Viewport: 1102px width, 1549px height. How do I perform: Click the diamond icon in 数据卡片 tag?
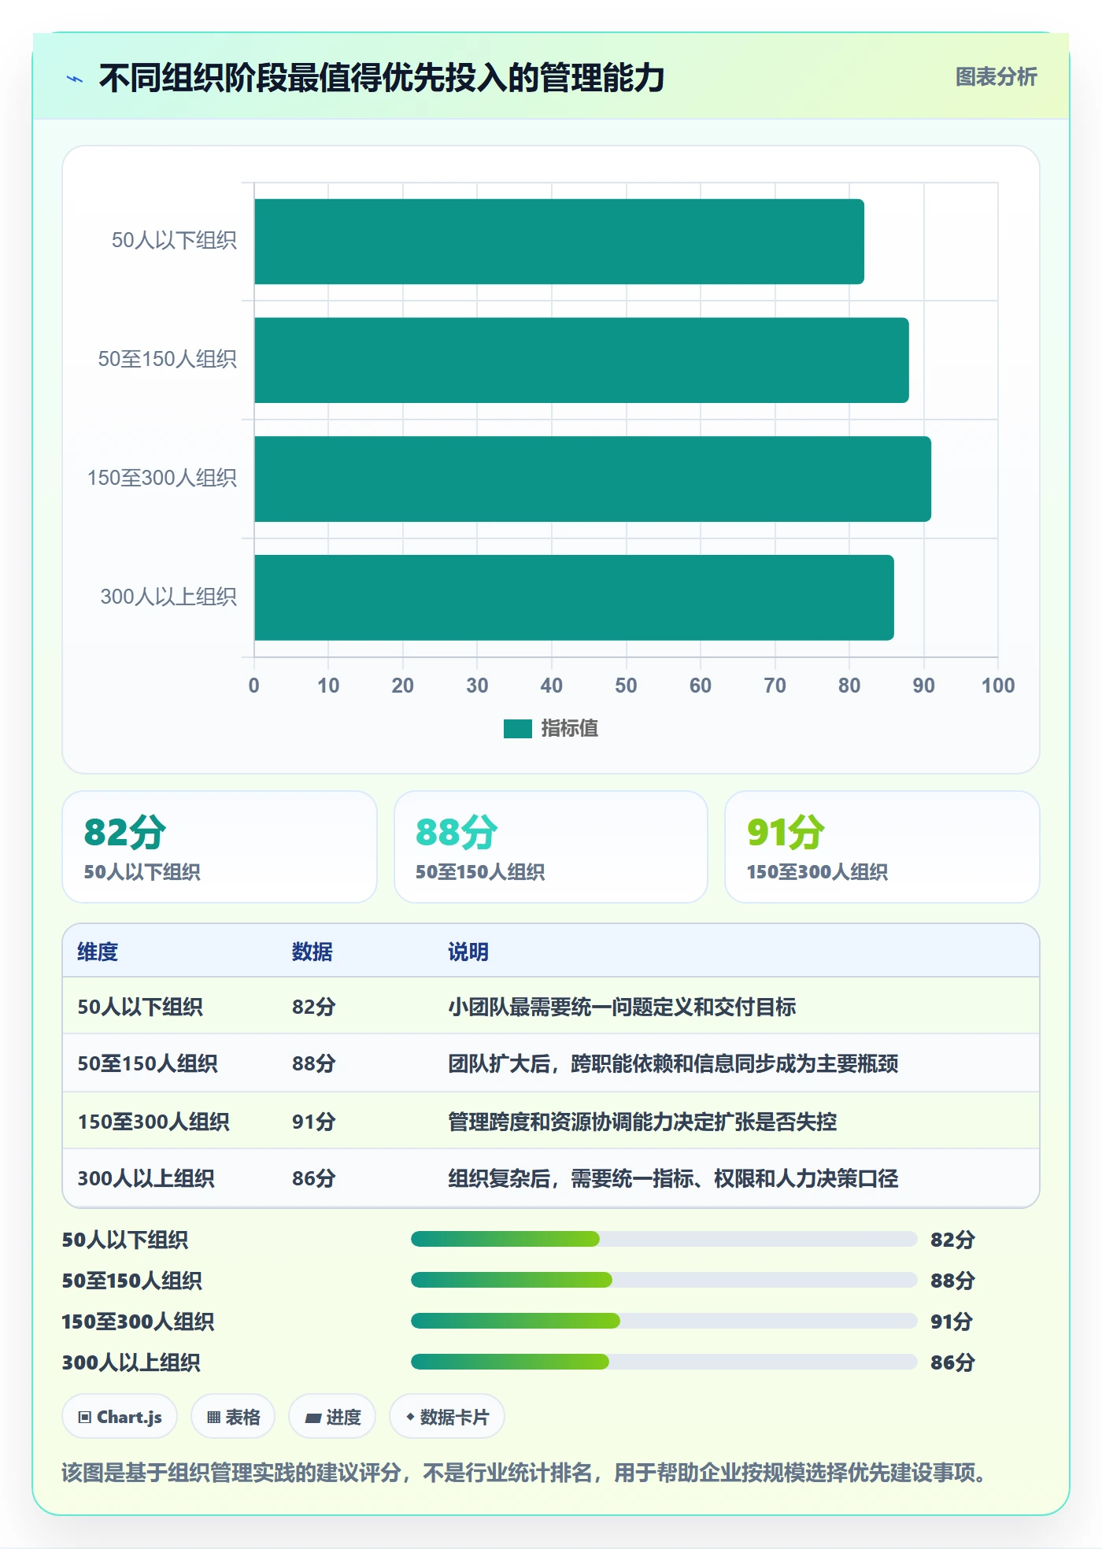pyautogui.click(x=410, y=1417)
